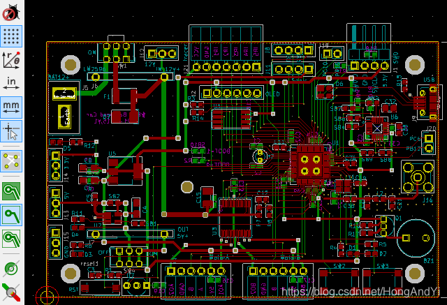This screenshot has height=305, width=447.
Task: Hide filled areas in zones
Action: [x=11, y=215]
